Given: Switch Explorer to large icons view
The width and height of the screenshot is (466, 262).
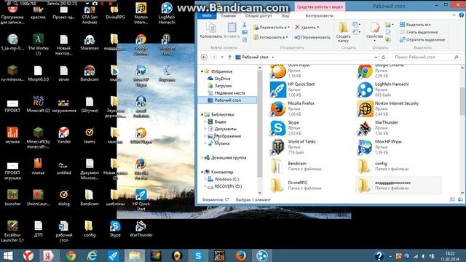Looking at the screenshot, I should tap(460, 199).
